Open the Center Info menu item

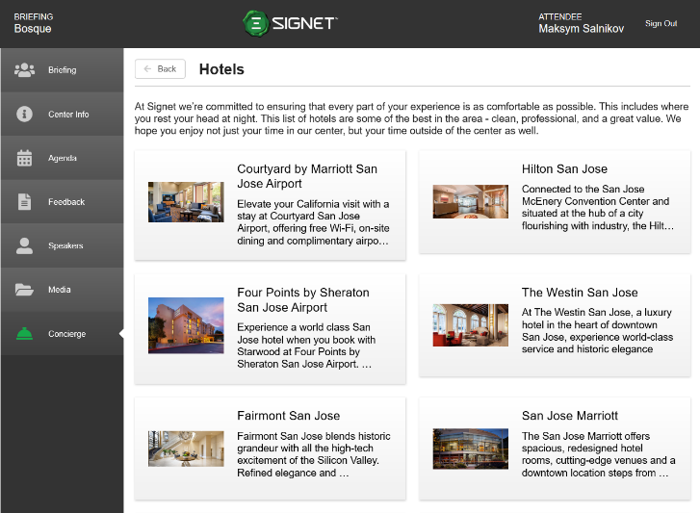62,114
